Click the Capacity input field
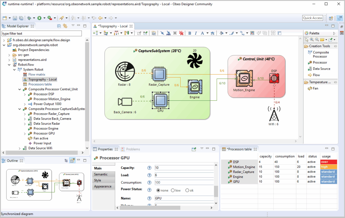The height and width of the screenshot is (218, 345). (x=184, y=168)
